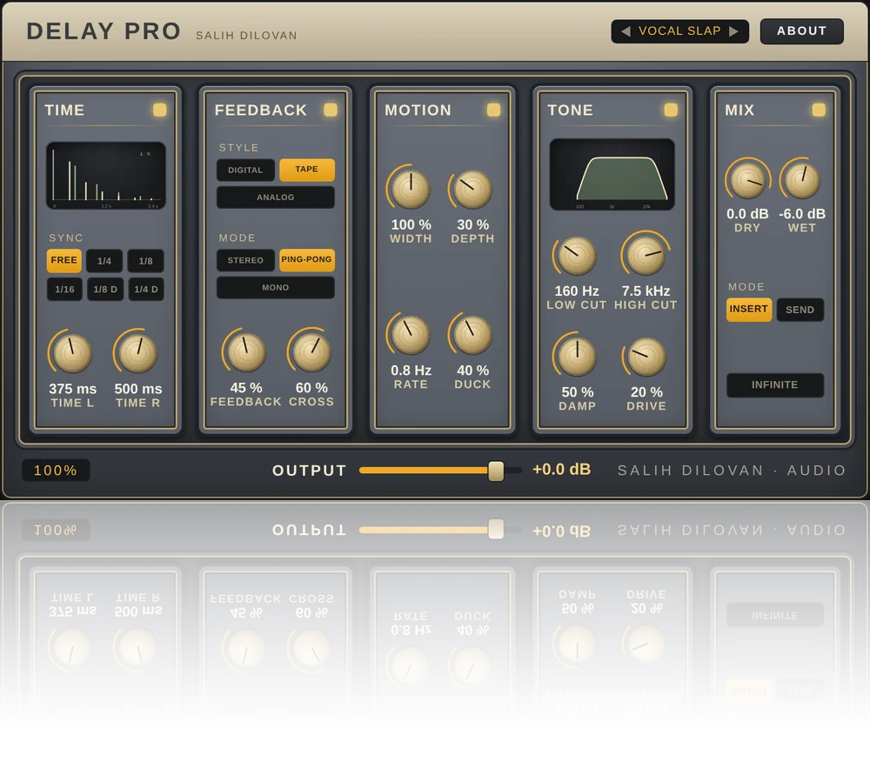Click the RATE knob in Motion
The width and height of the screenshot is (870, 775).
(411, 335)
